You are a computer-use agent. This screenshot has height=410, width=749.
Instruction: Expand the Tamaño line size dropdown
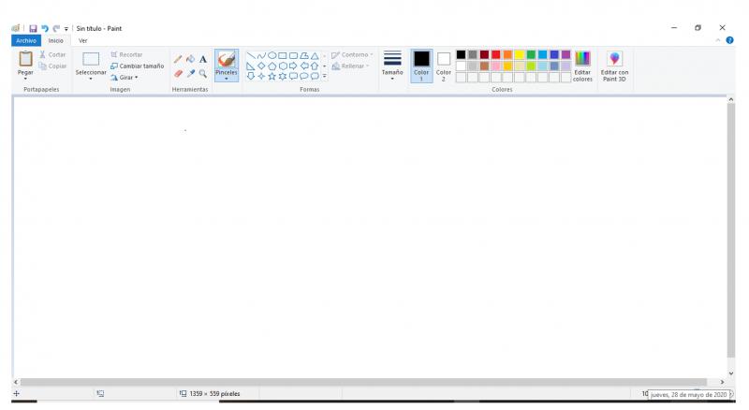tap(392, 65)
